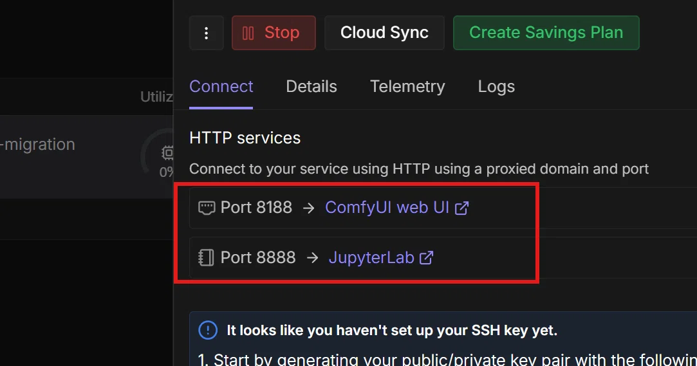
Task: Switch to the Details tab
Action: tap(311, 87)
